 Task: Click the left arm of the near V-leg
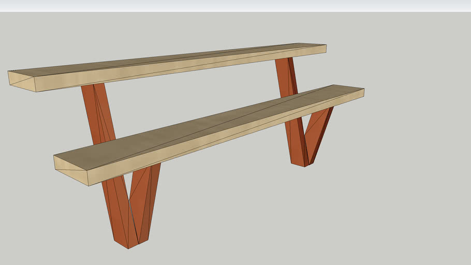(x=116, y=207)
